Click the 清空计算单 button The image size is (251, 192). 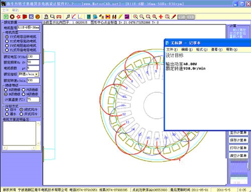238,155
